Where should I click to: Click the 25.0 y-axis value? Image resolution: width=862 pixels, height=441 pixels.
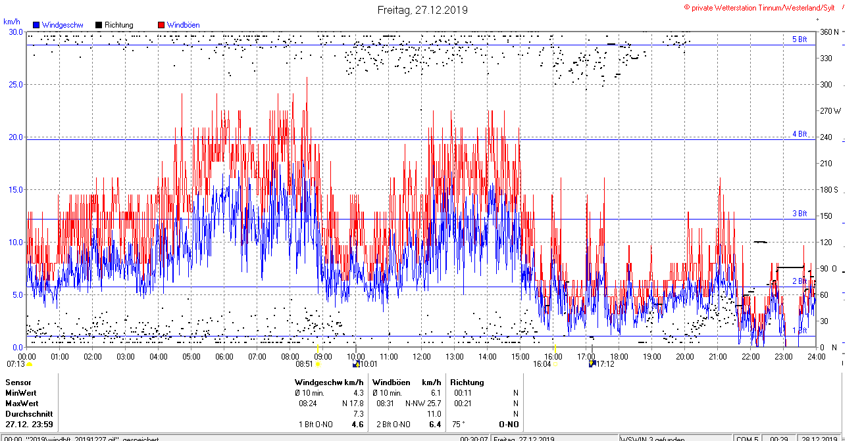click(15, 84)
